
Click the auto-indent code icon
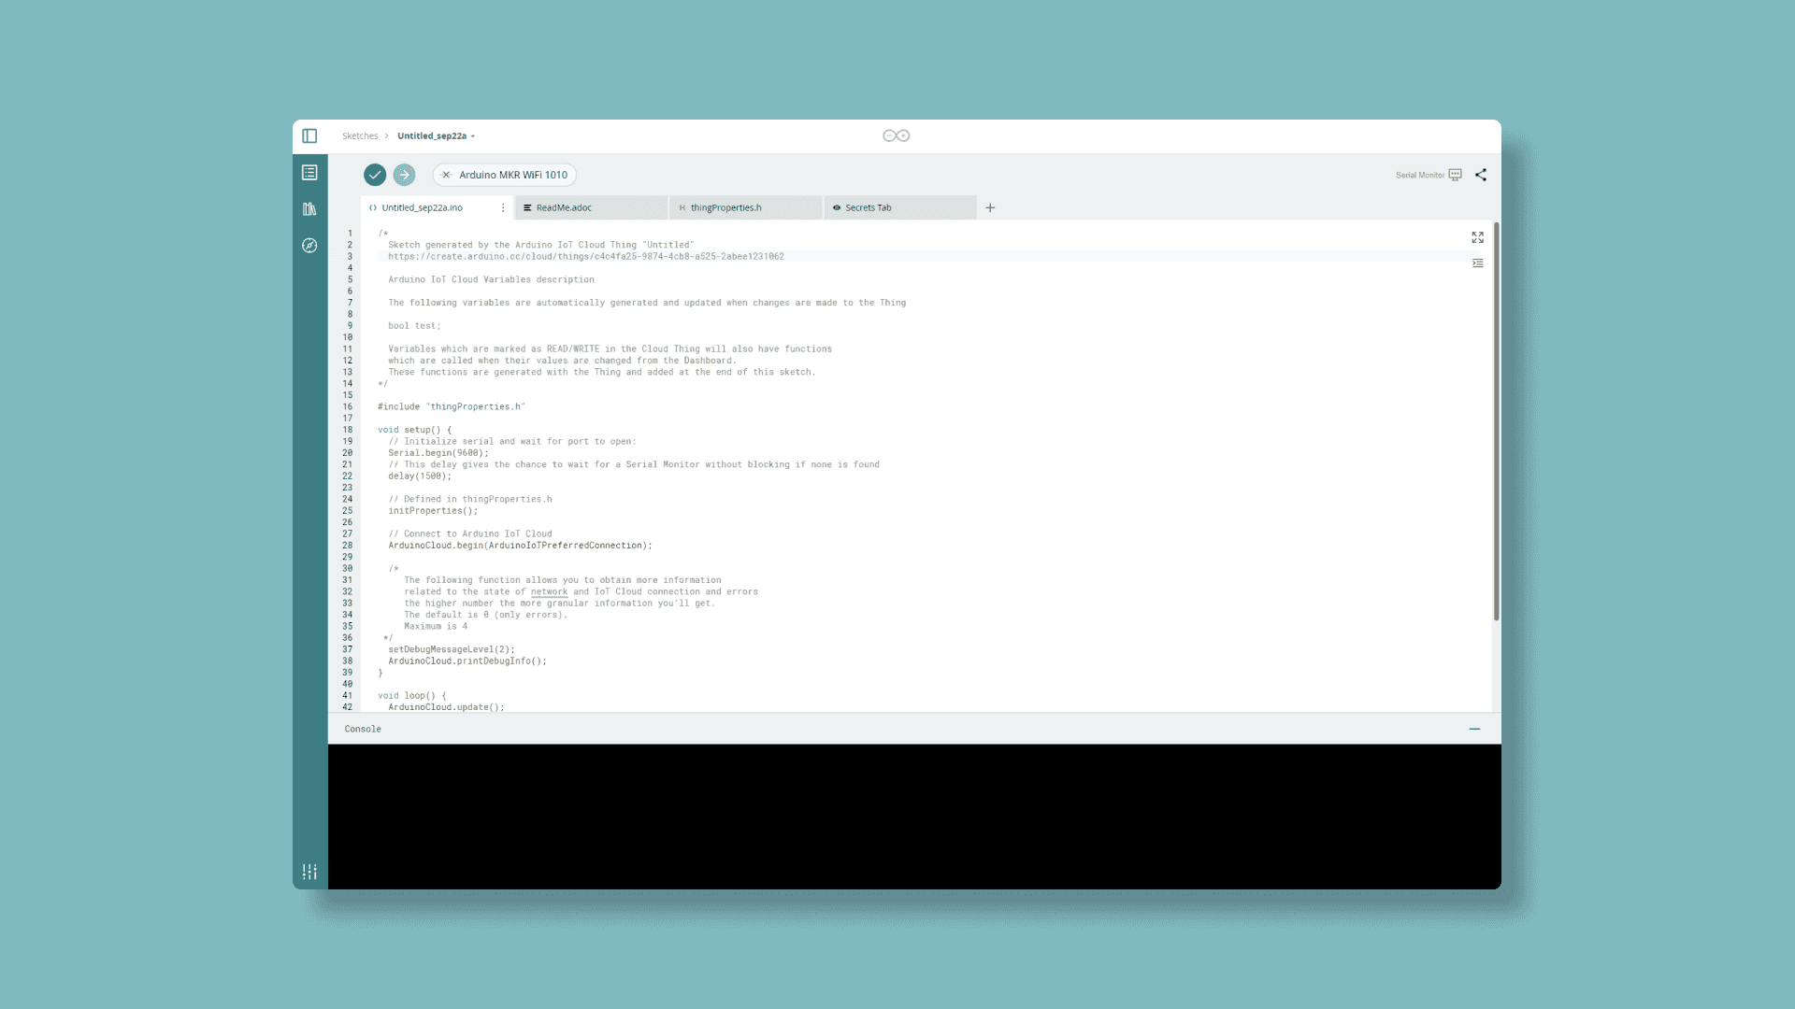point(1477,263)
